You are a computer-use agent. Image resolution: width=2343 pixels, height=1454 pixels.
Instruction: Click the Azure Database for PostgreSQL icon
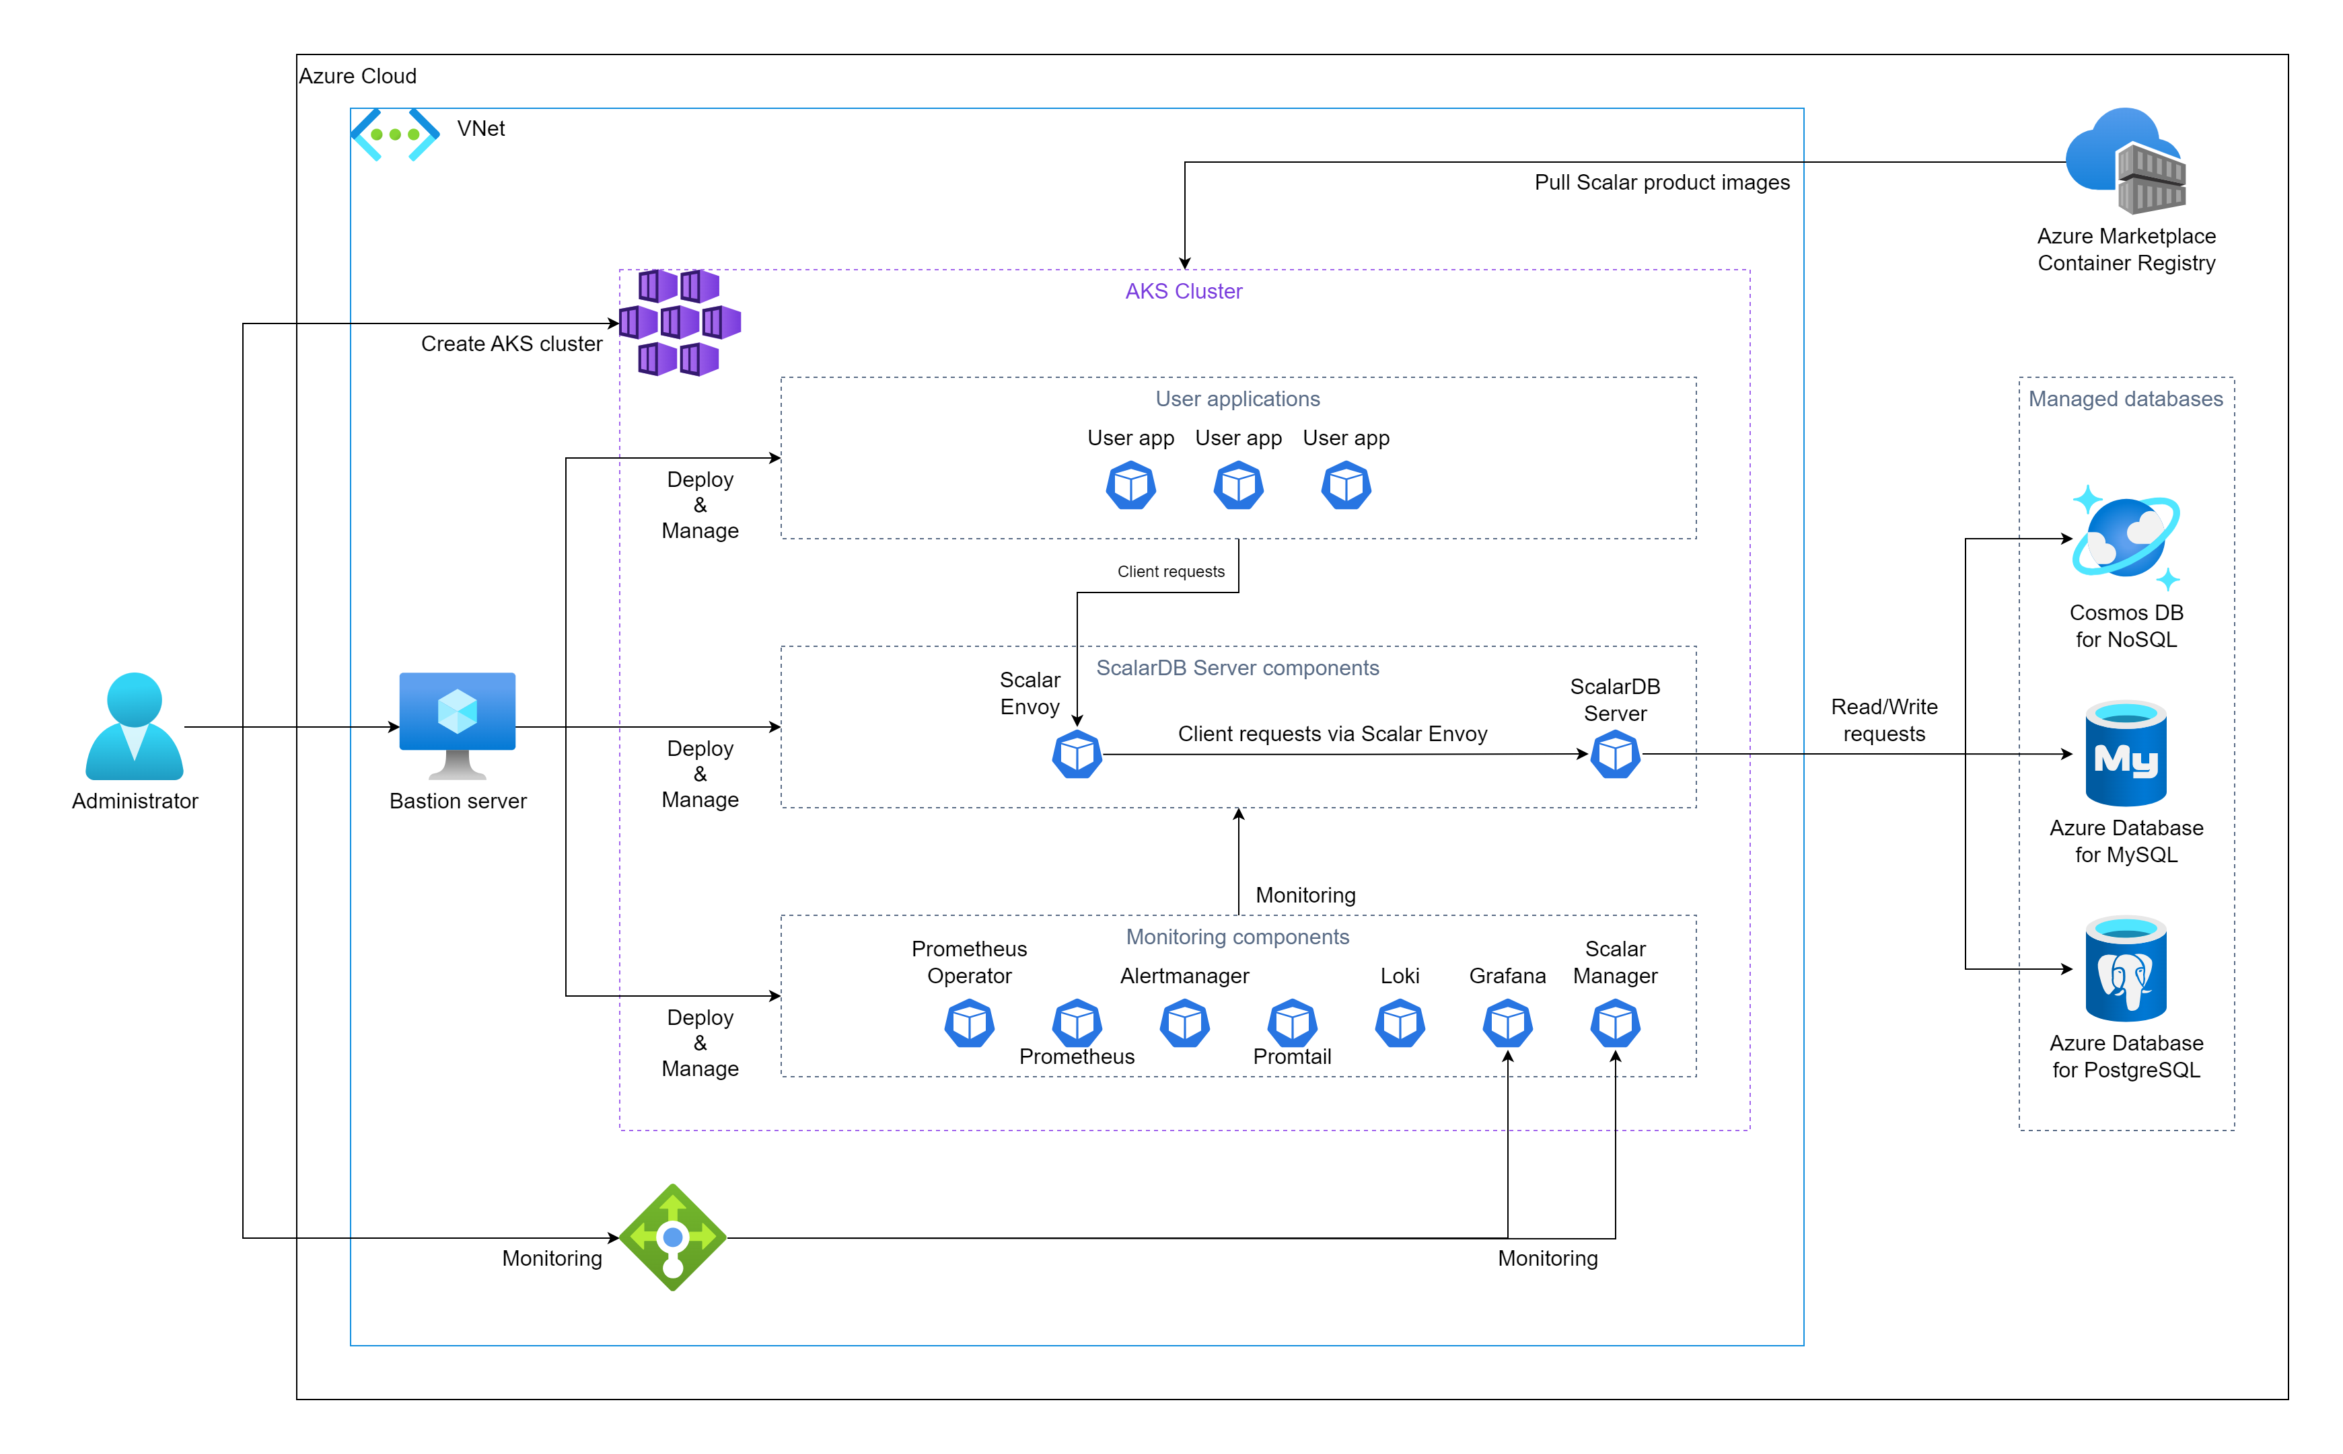2126,969
